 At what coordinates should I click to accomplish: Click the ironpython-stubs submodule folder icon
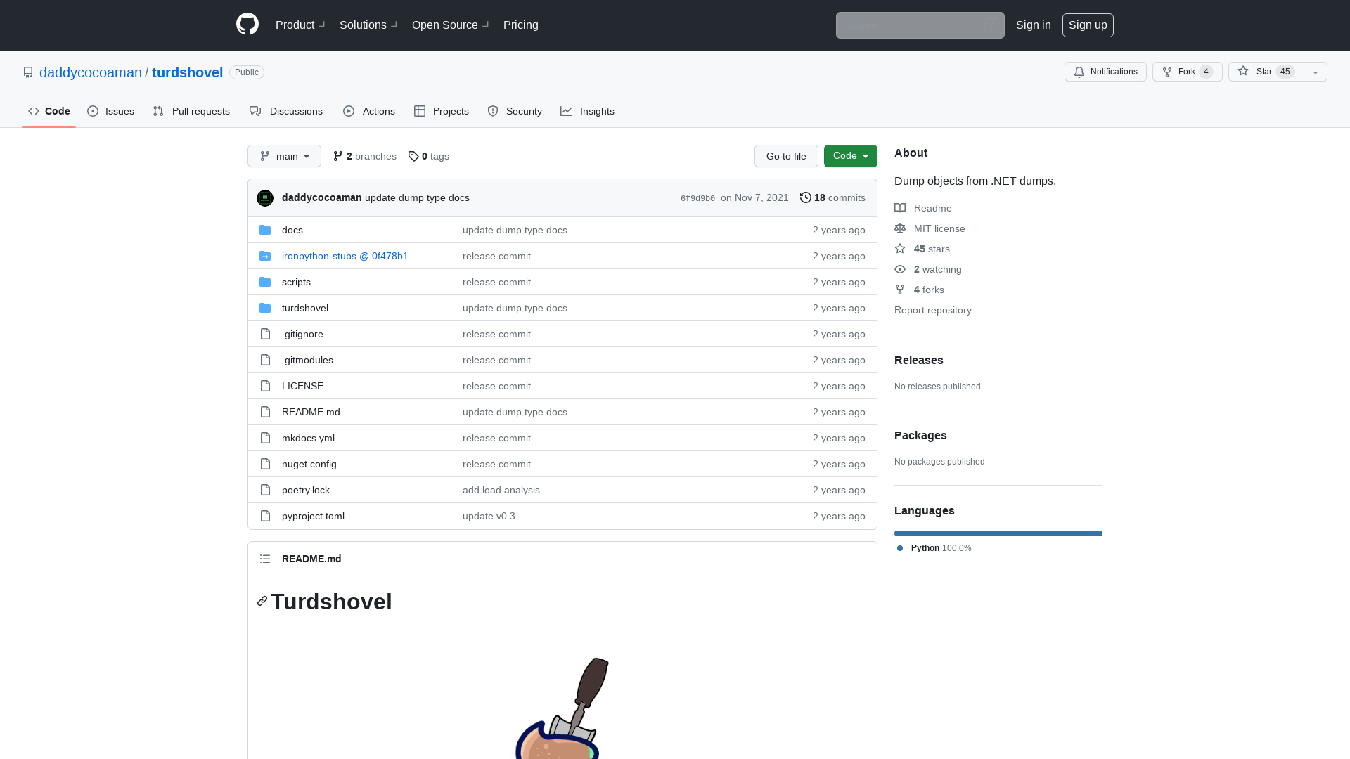pyautogui.click(x=265, y=256)
